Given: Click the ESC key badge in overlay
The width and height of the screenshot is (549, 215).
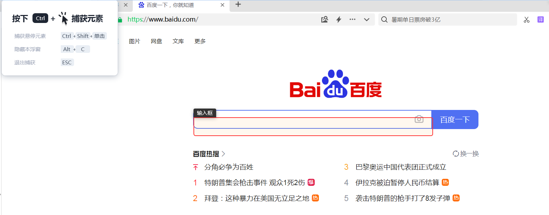Looking at the screenshot, I should point(67,62).
